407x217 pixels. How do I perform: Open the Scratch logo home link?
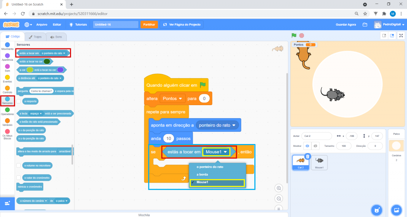(x=11, y=25)
